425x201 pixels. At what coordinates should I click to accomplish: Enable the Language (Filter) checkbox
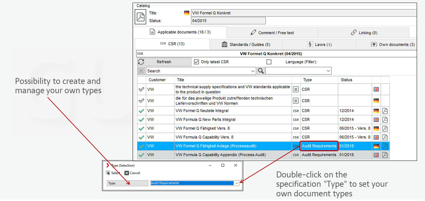[269, 62]
